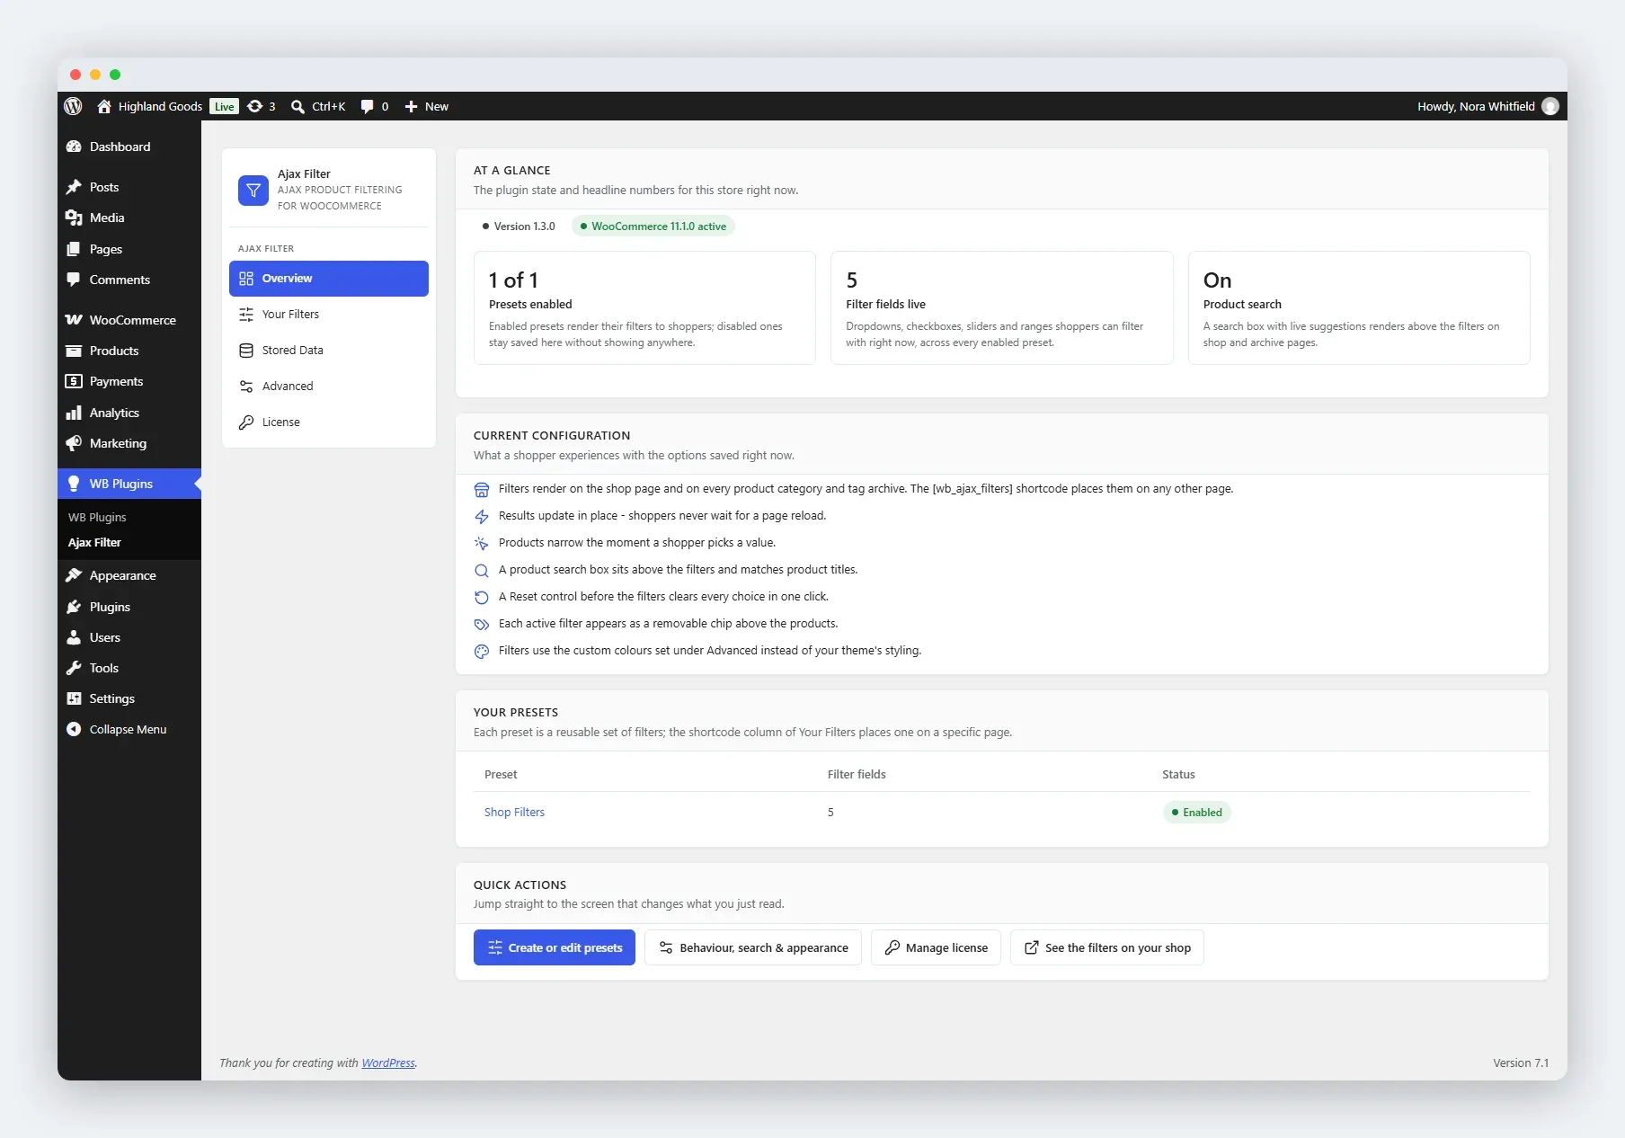This screenshot has width=1625, height=1138.
Task: Click the 1 of 1 Presets enabled card
Action: (x=644, y=307)
